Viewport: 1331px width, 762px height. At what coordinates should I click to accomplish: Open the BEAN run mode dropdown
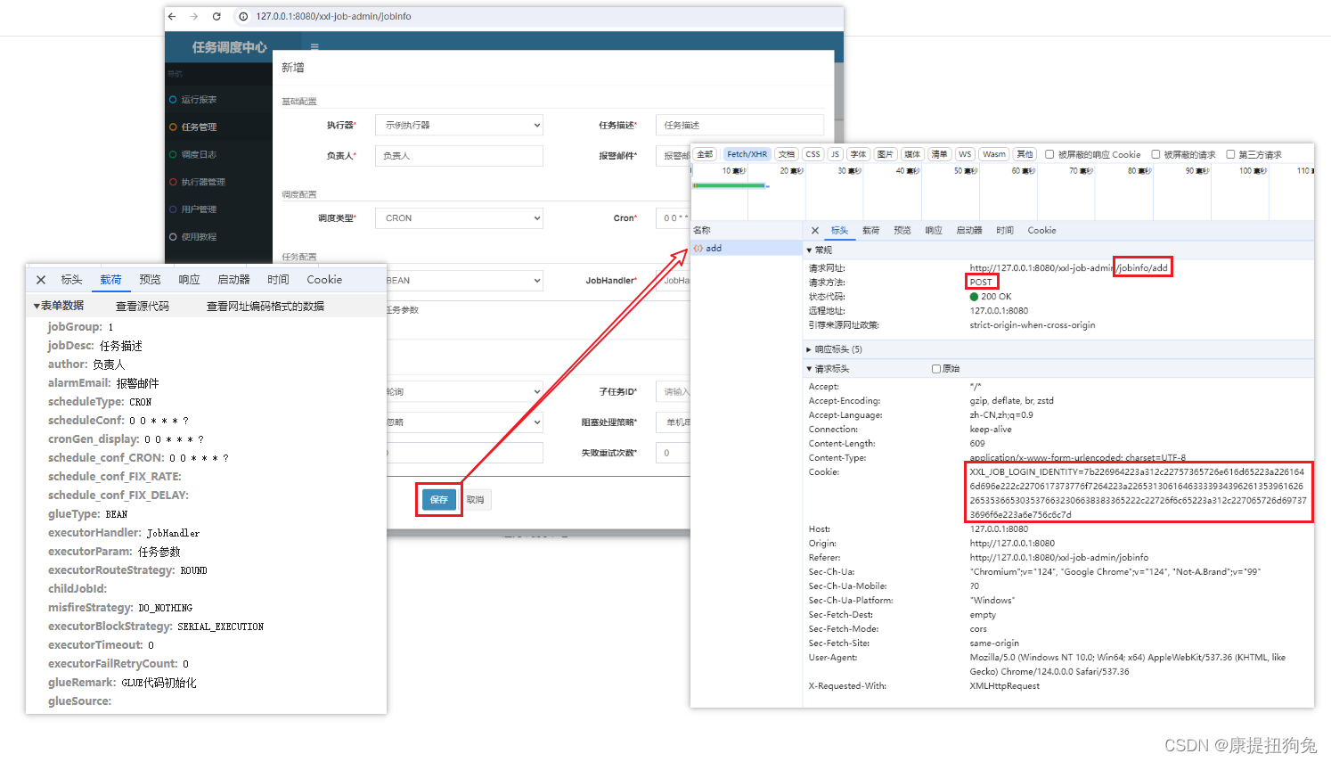click(464, 281)
